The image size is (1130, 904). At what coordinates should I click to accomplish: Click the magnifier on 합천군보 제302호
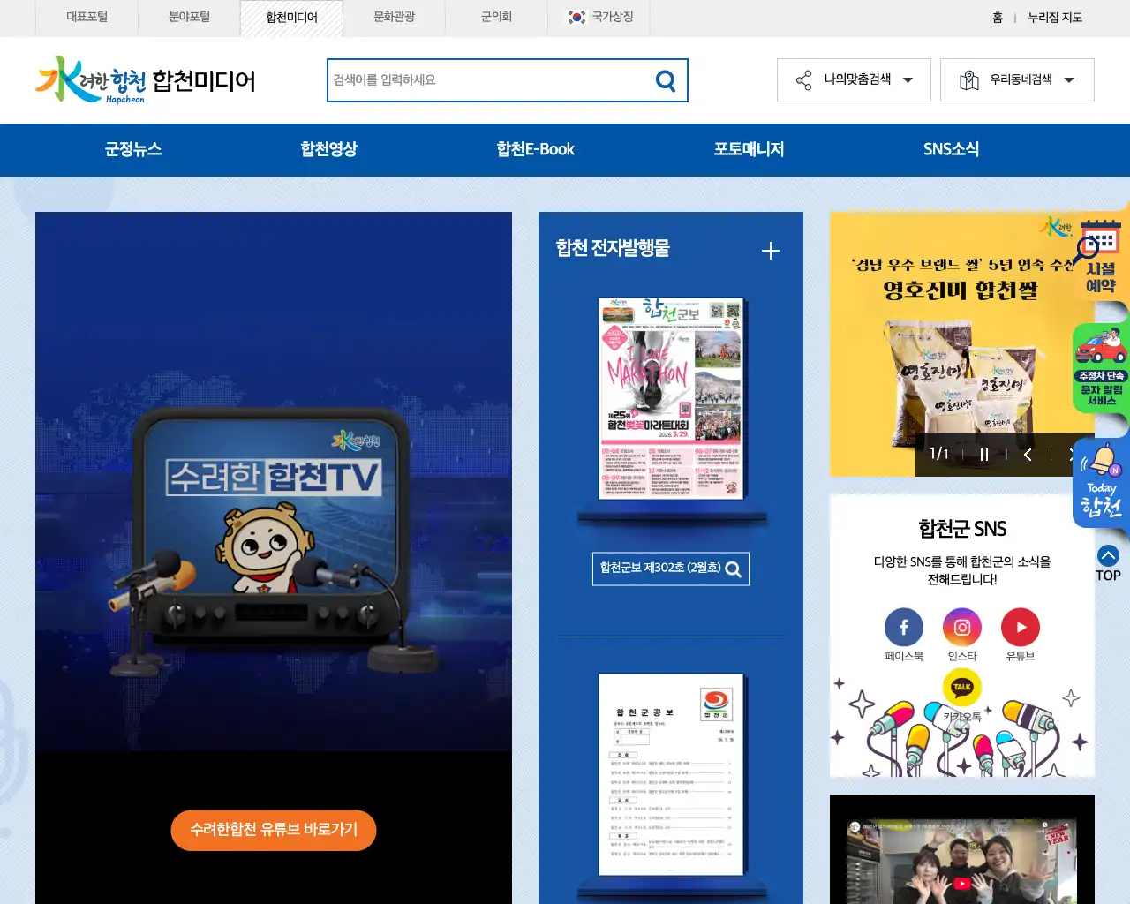click(x=732, y=569)
